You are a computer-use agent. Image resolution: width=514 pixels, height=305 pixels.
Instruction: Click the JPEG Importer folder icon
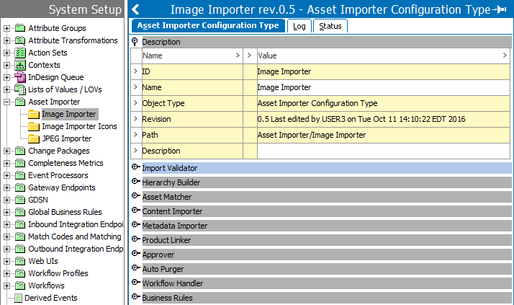point(34,138)
